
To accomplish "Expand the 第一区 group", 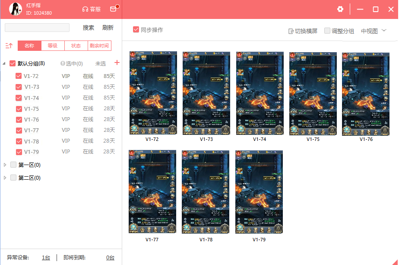I will 5,165.
